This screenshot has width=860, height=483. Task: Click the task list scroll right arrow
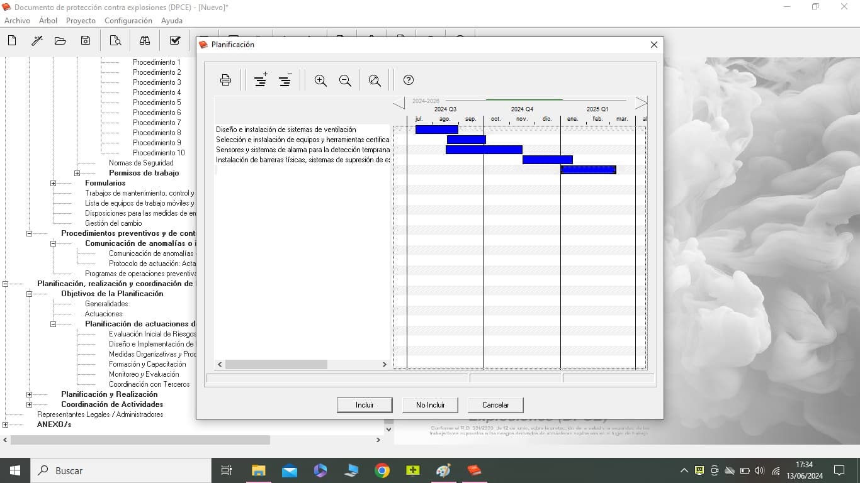(x=385, y=364)
